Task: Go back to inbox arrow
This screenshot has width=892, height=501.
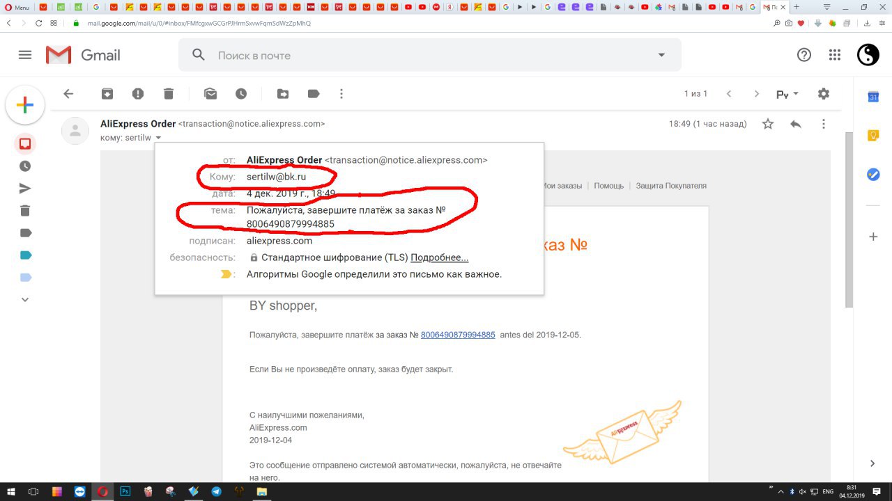Action: [x=68, y=94]
